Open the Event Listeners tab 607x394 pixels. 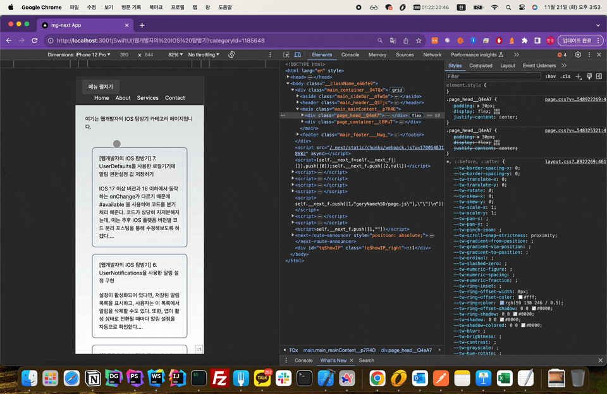pyautogui.click(x=539, y=66)
